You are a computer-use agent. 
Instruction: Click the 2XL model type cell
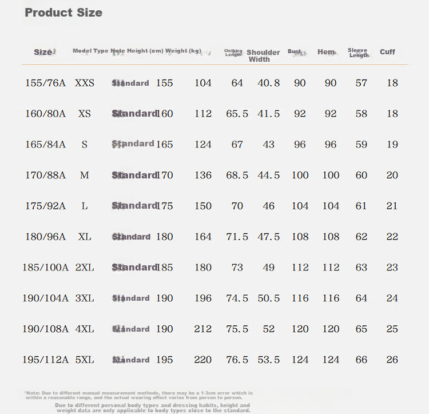tap(85, 267)
